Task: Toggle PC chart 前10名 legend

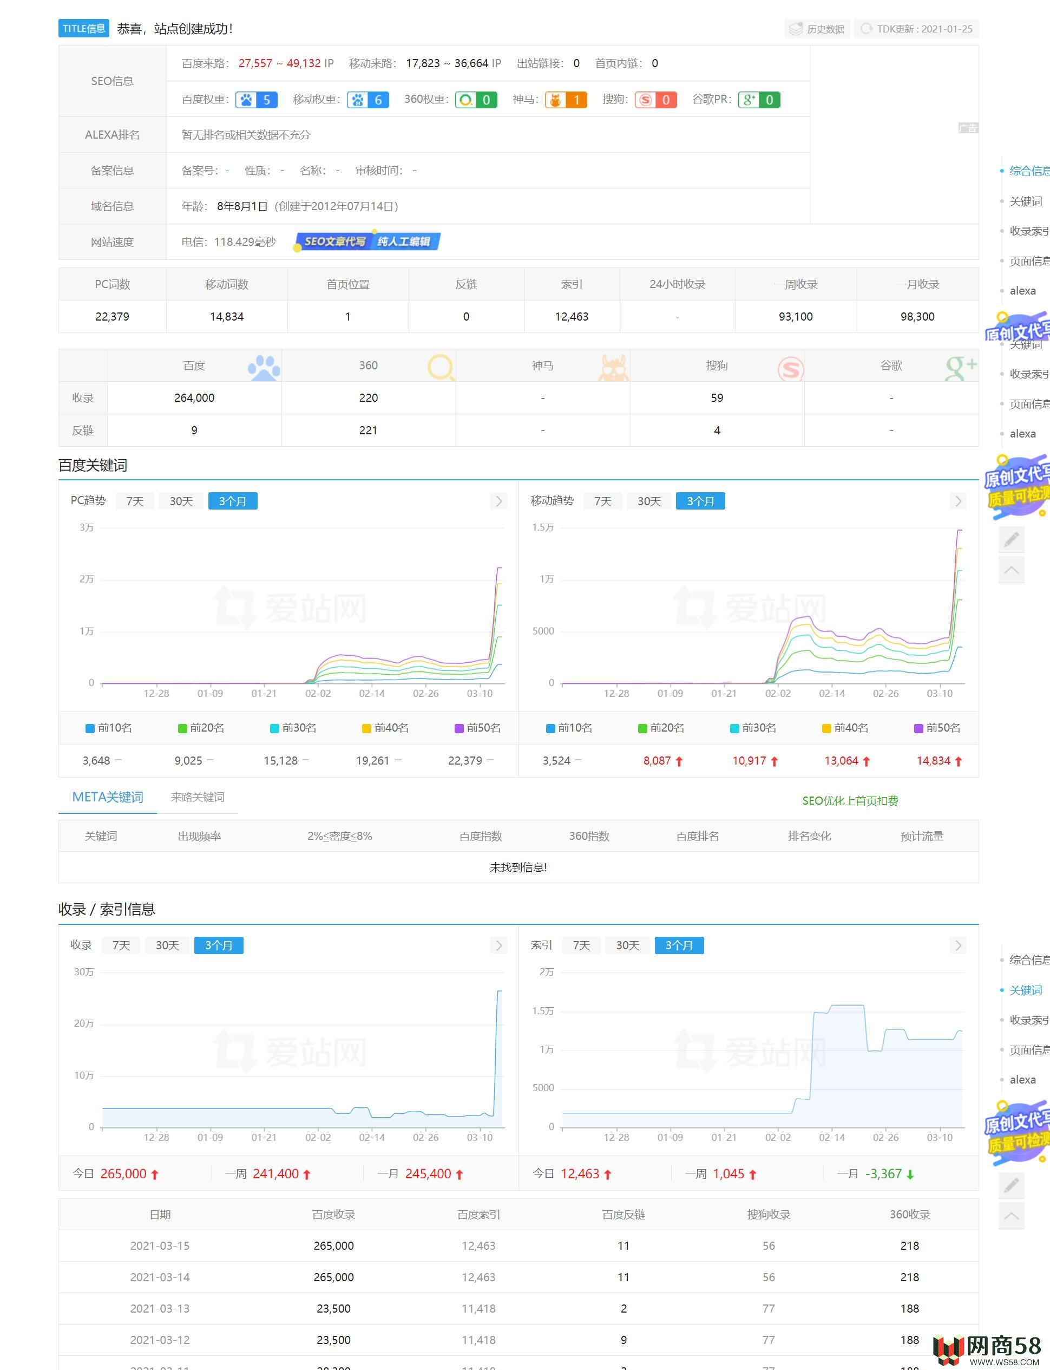Action: (109, 728)
